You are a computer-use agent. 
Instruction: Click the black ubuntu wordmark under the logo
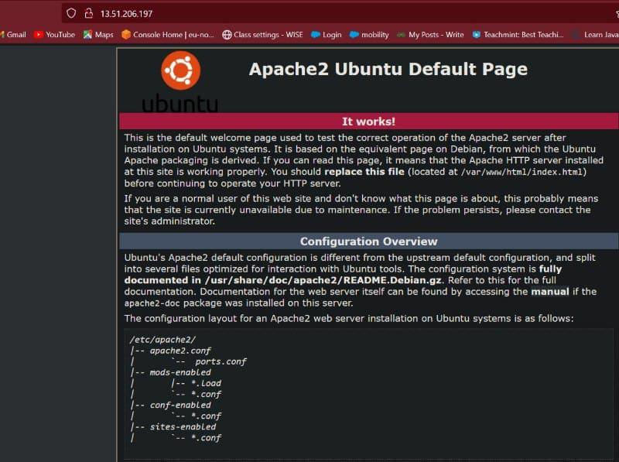(180, 104)
